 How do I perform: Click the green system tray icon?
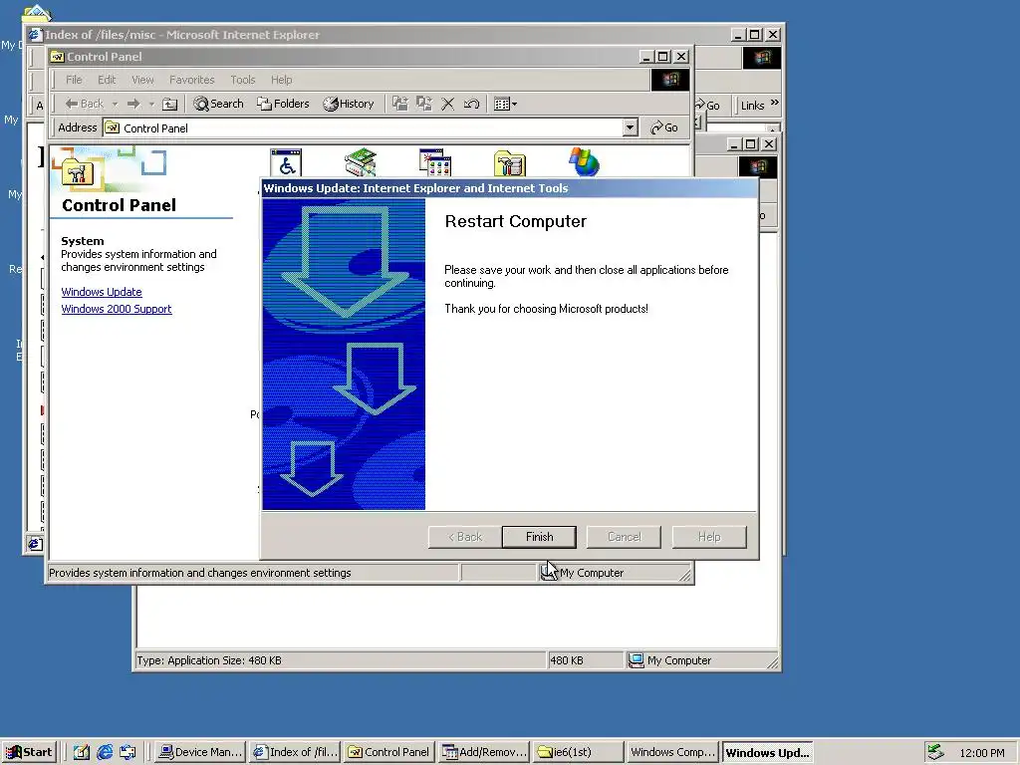935,752
